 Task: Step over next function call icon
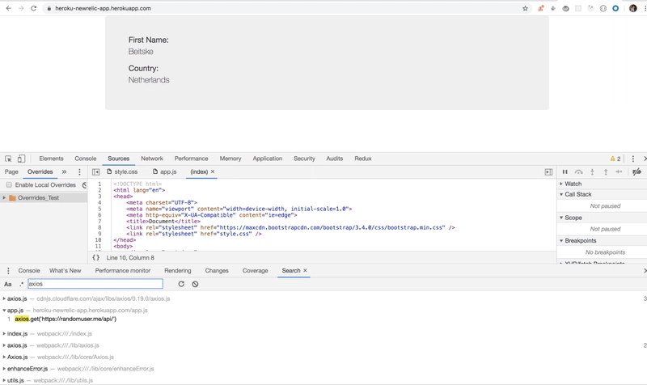point(578,171)
